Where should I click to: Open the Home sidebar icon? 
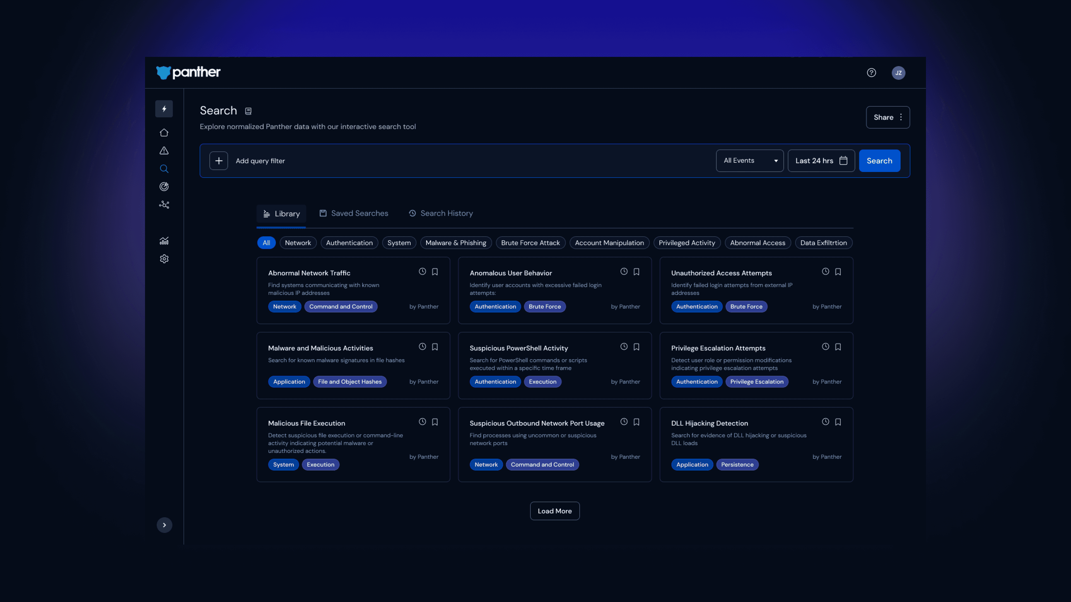(164, 133)
